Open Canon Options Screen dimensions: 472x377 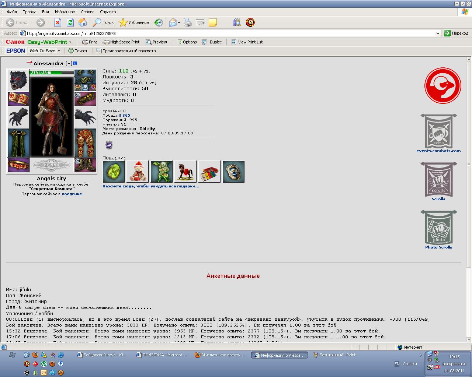[x=187, y=42]
